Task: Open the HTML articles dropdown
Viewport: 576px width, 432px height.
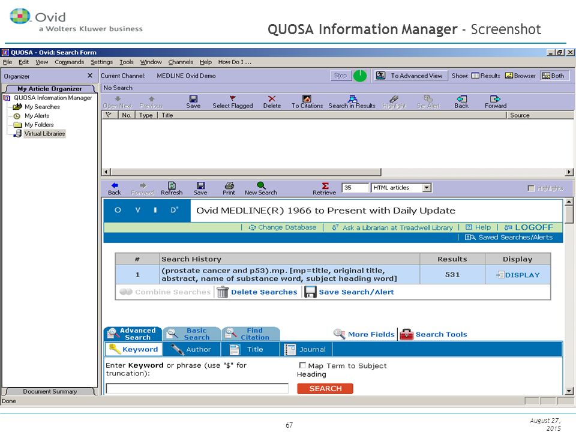Action: coord(427,188)
